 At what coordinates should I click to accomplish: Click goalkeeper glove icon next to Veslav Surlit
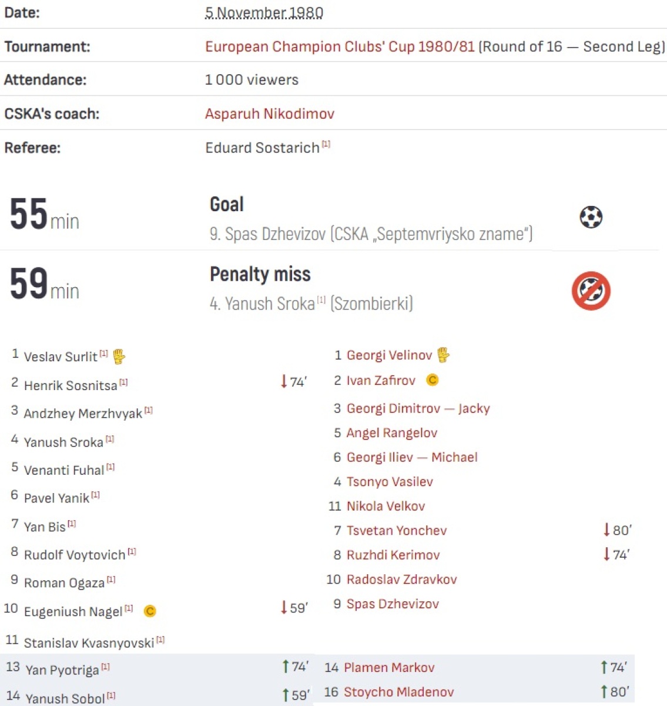click(x=119, y=357)
